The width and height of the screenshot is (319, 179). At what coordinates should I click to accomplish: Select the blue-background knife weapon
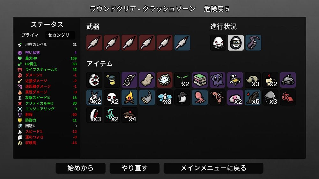182,43
